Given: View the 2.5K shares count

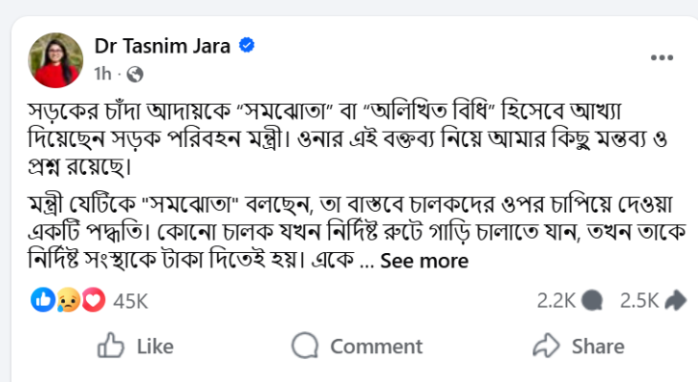Looking at the screenshot, I should click(640, 301).
